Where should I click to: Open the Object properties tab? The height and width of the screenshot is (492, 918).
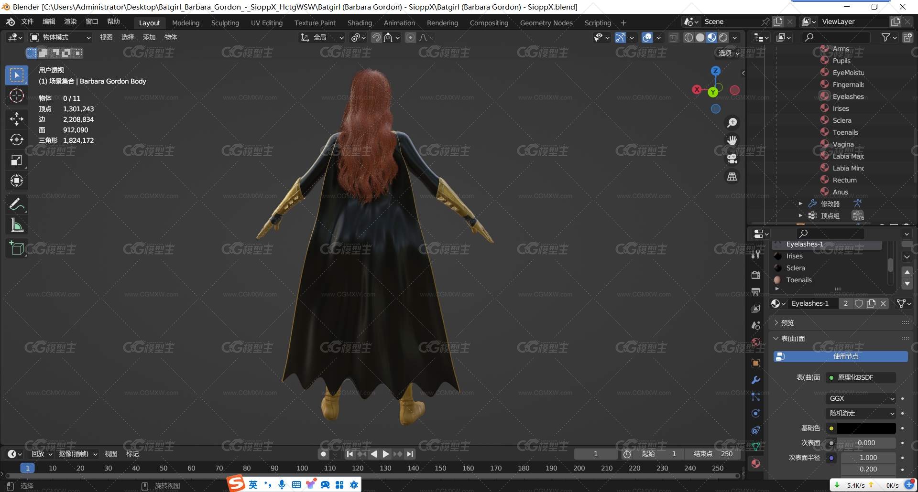[x=755, y=363]
